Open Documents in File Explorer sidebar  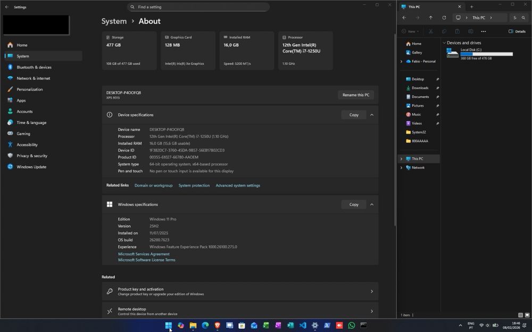click(419, 97)
